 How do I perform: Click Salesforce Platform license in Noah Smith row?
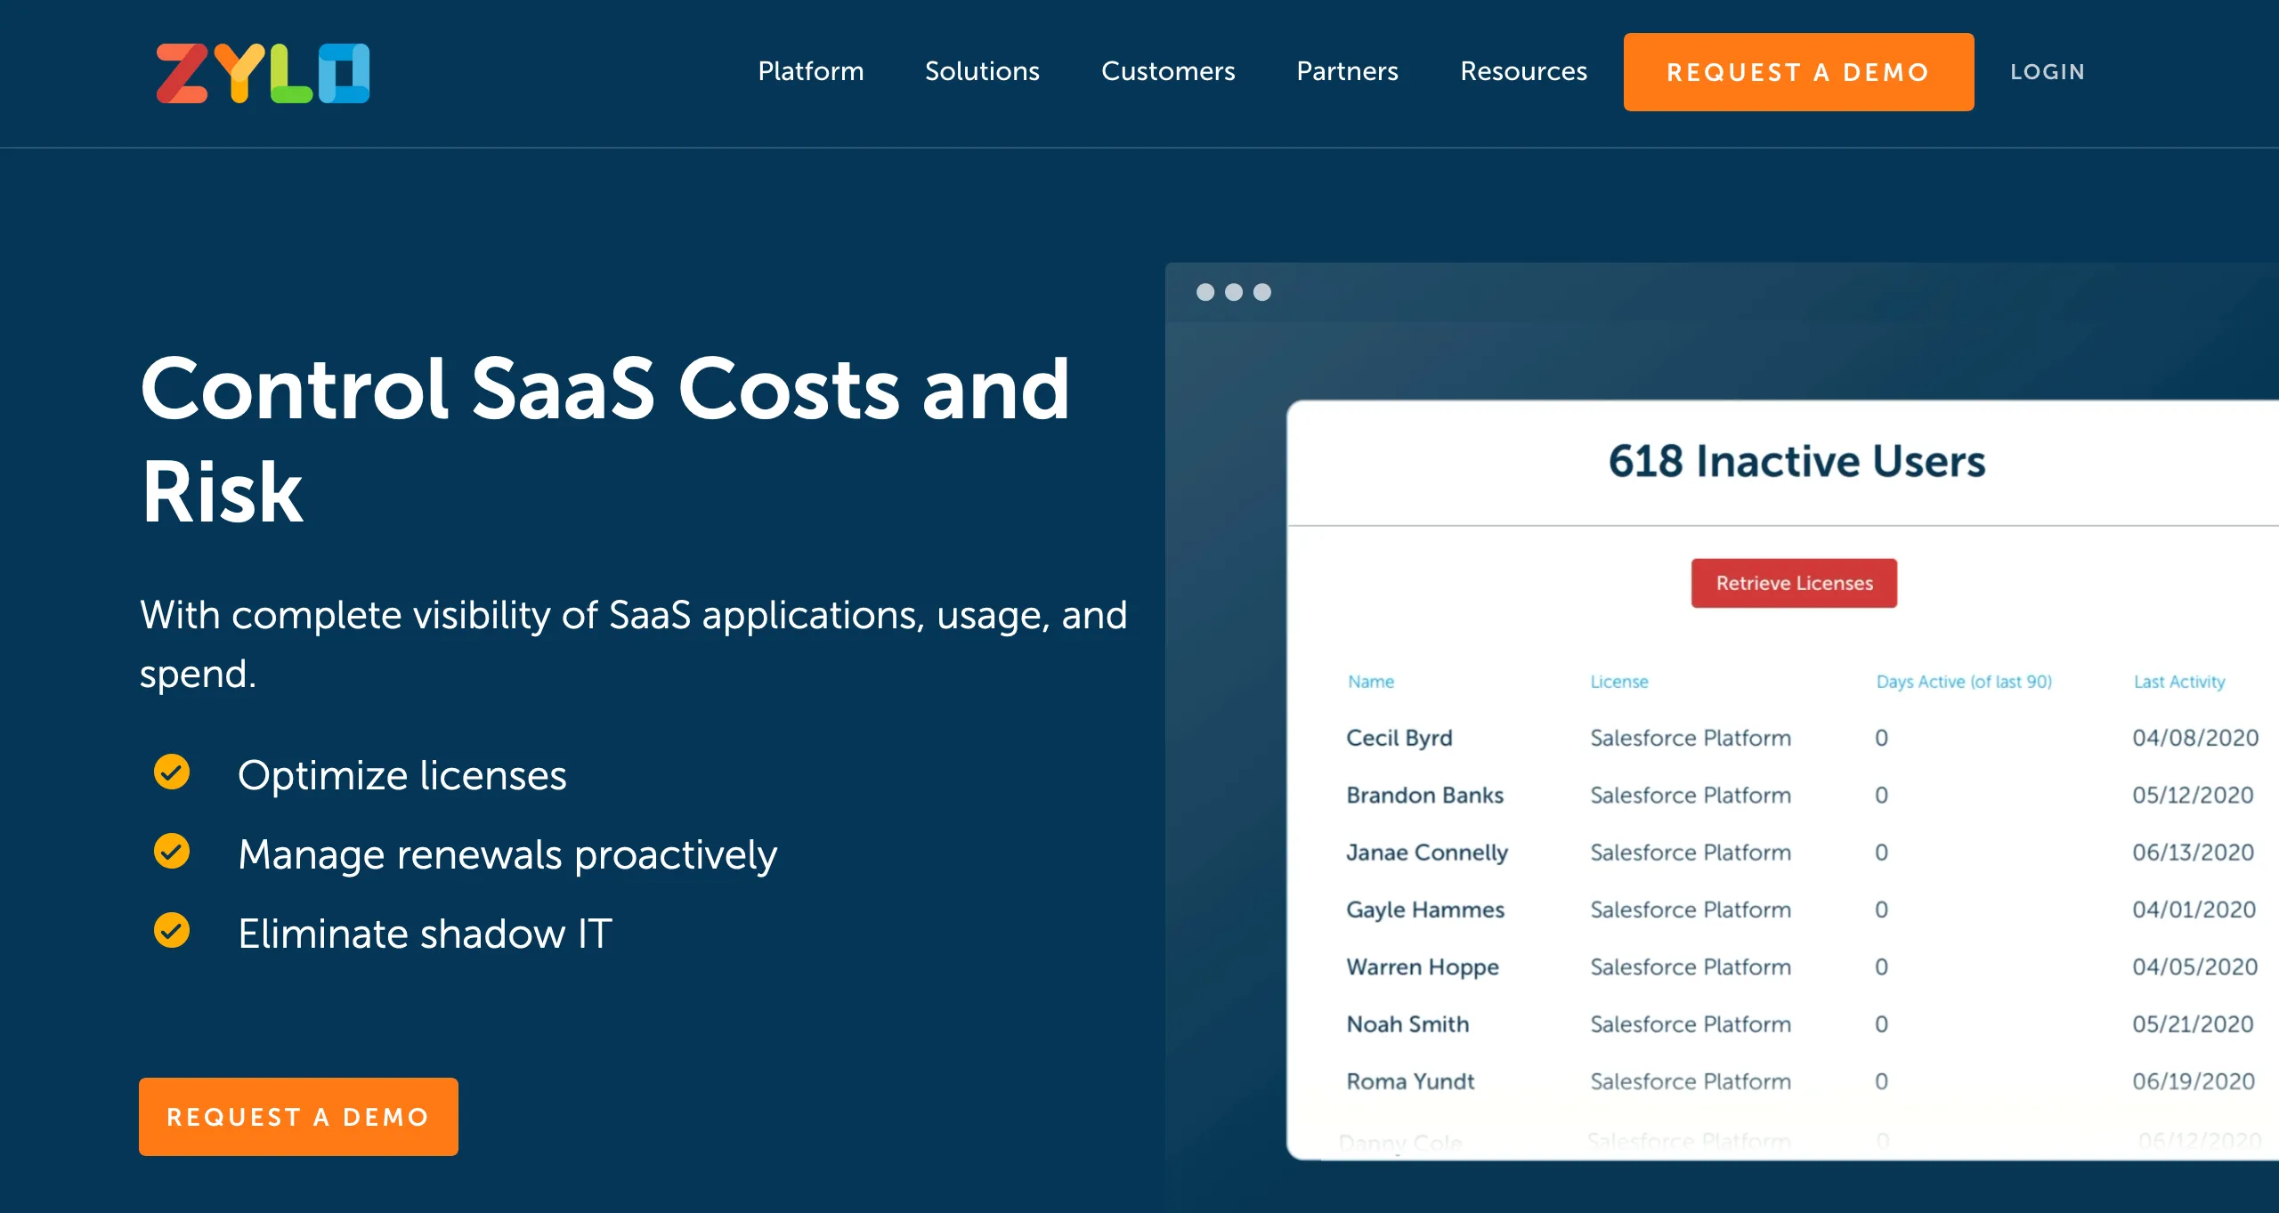(1691, 1024)
